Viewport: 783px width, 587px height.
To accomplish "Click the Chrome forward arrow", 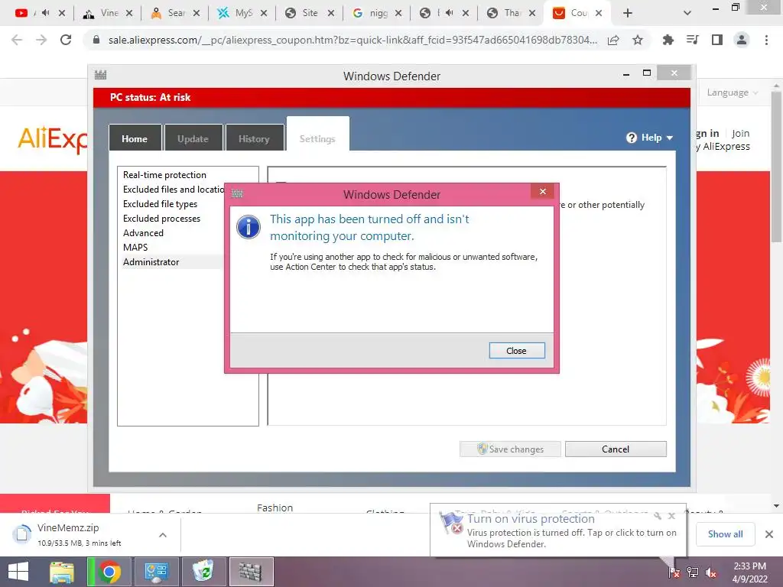I will click(41, 40).
